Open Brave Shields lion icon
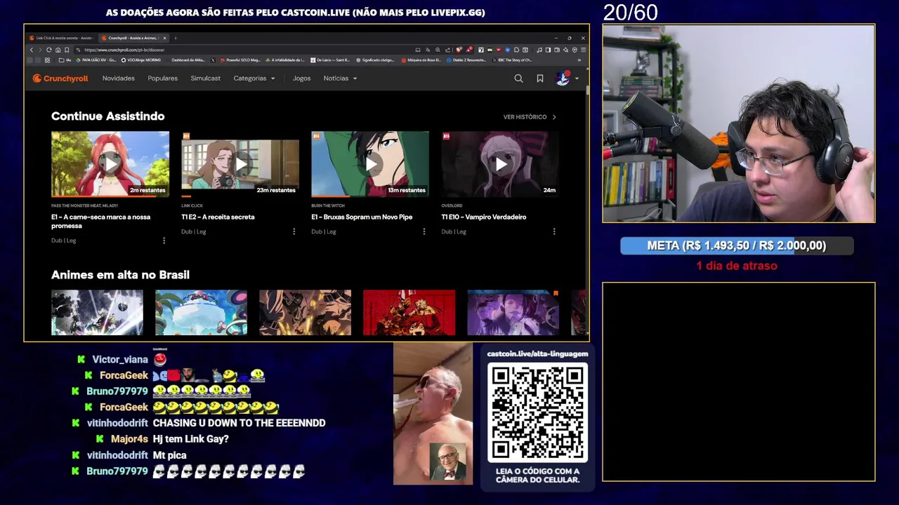Viewport: 899px width, 505px height. click(x=459, y=50)
